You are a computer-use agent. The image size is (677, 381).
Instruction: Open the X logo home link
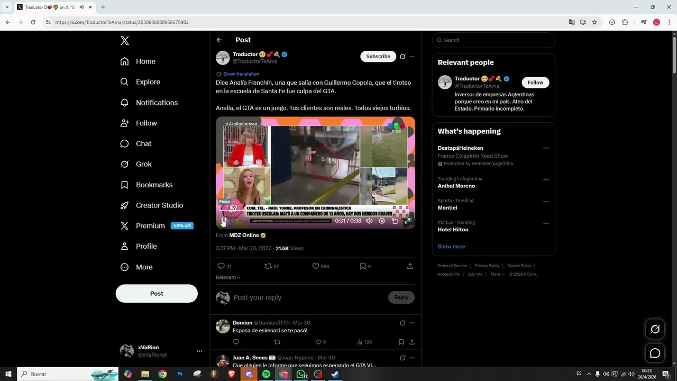(124, 41)
